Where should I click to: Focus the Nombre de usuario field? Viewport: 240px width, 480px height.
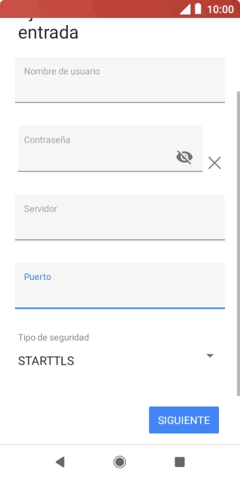click(120, 79)
